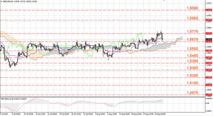Click the 14 Aug 20:00 time label
213x116 pixels.
coord(136,114)
